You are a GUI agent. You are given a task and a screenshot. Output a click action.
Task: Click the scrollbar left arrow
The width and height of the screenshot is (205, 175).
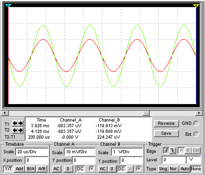pos(5,113)
